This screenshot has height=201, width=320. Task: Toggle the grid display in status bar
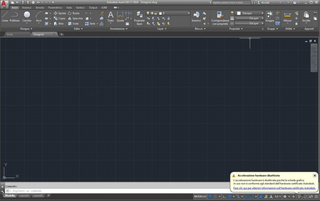[x=210, y=196]
